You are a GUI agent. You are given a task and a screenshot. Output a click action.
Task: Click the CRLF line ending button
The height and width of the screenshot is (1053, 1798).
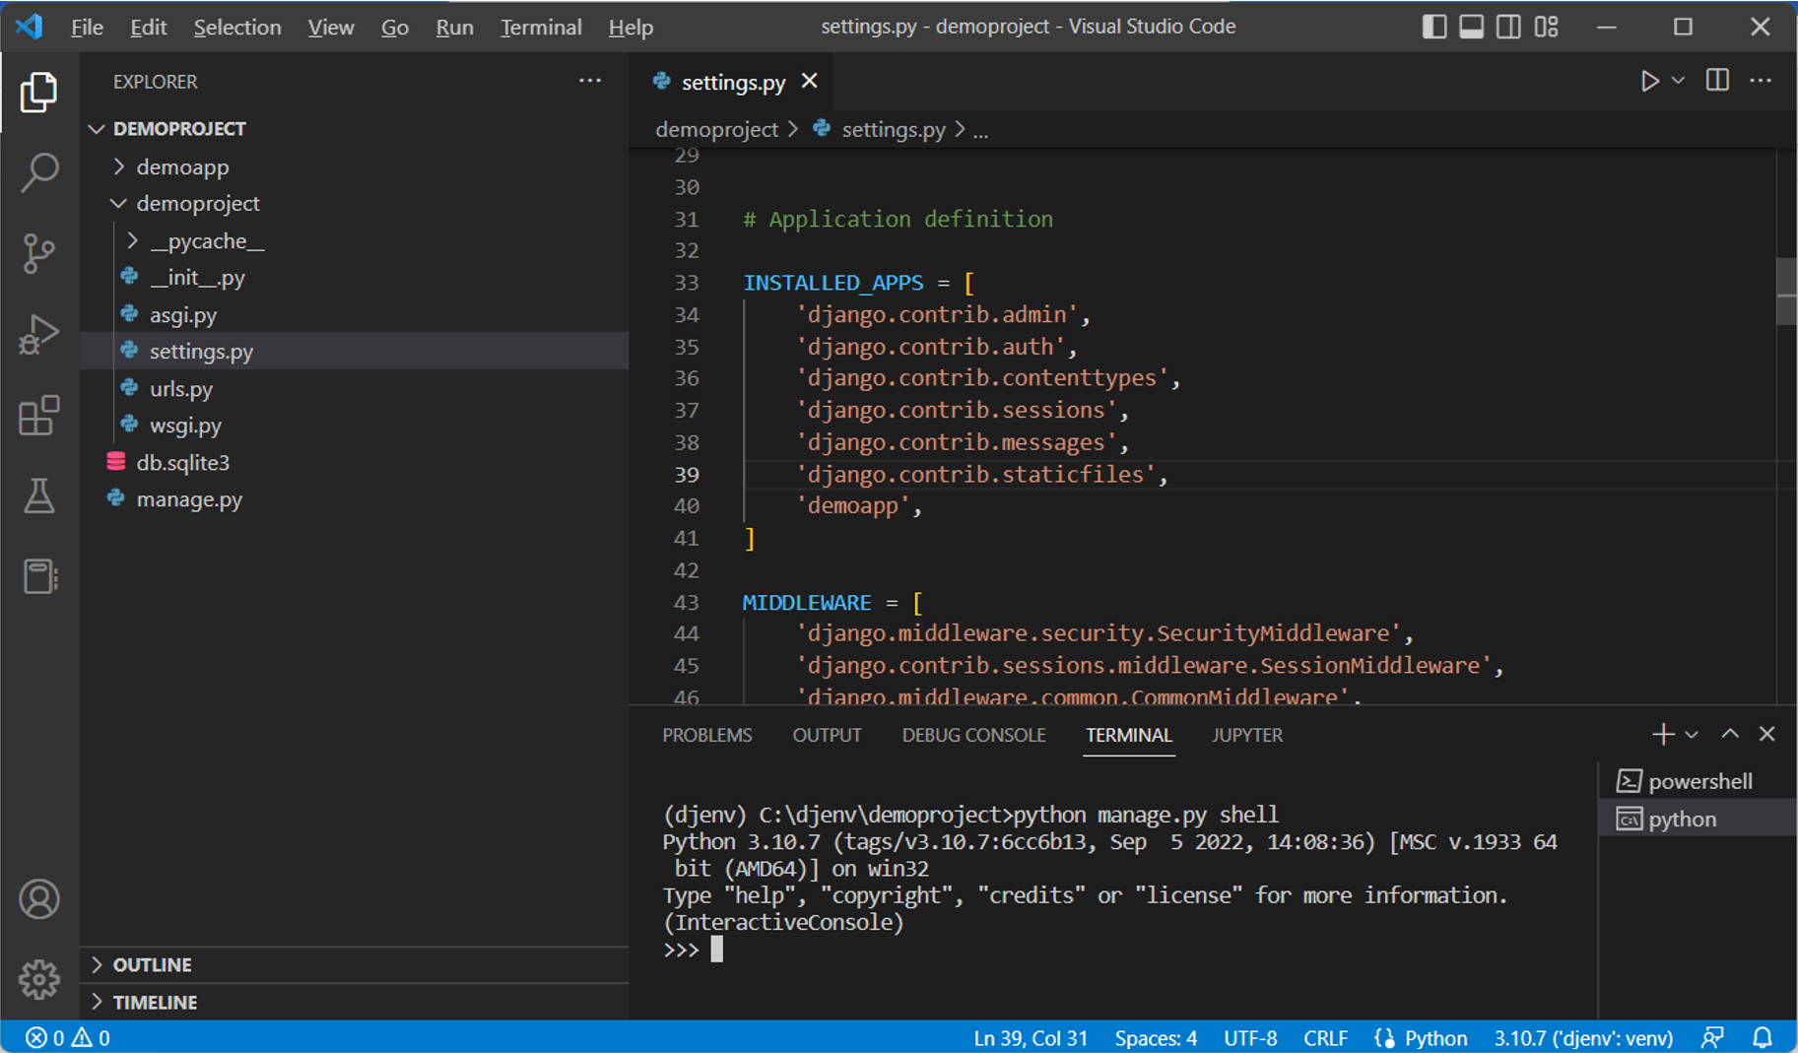click(x=1325, y=1038)
